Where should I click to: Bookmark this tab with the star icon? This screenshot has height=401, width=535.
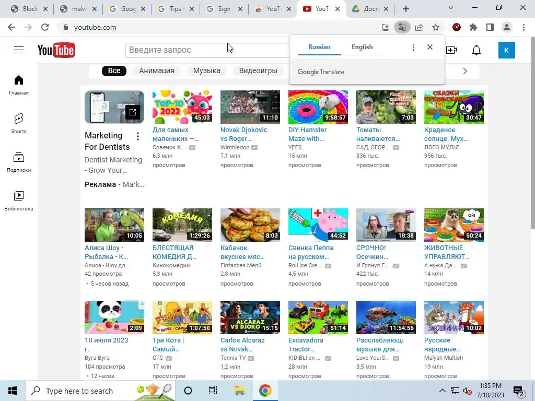pyautogui.click(x=436, y=27)
